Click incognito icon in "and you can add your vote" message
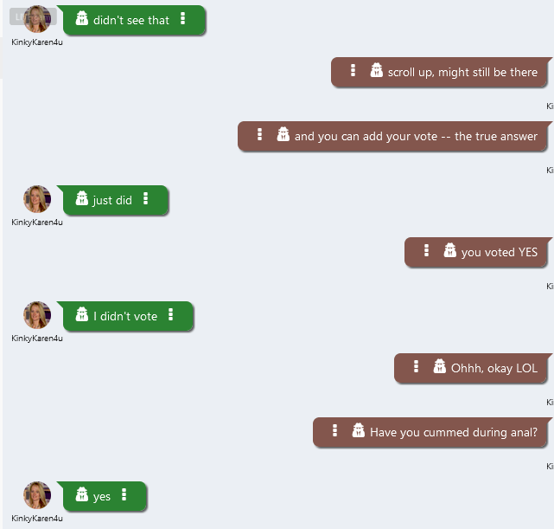554x529 pixels. pos(283,135)
